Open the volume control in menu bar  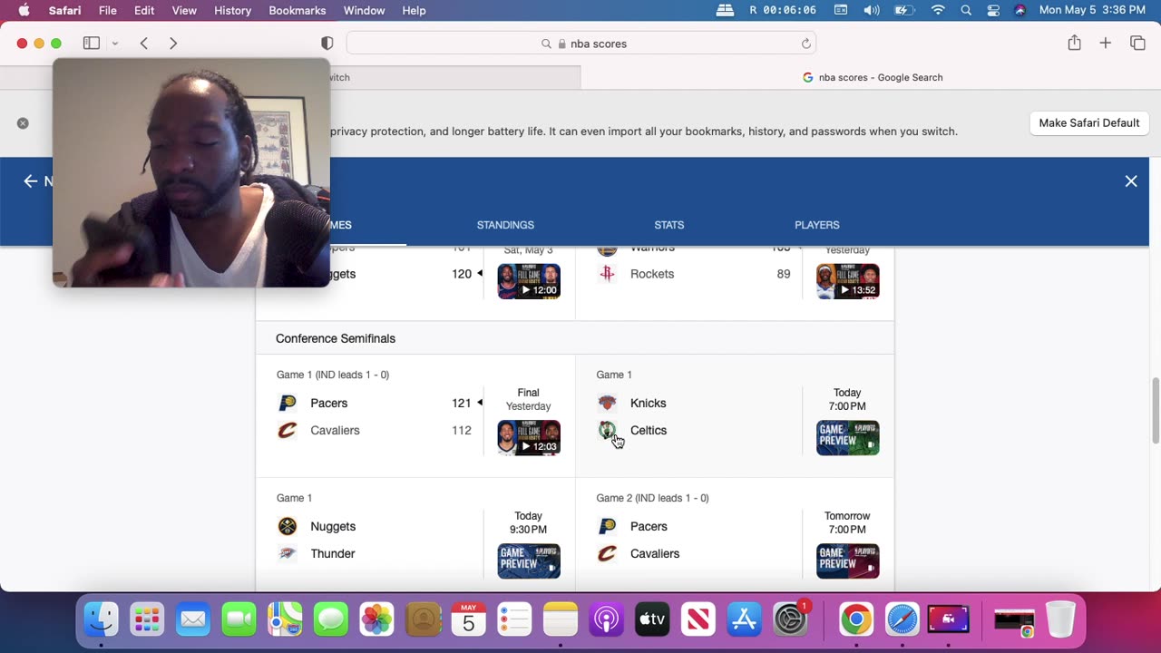click(872, 10)
